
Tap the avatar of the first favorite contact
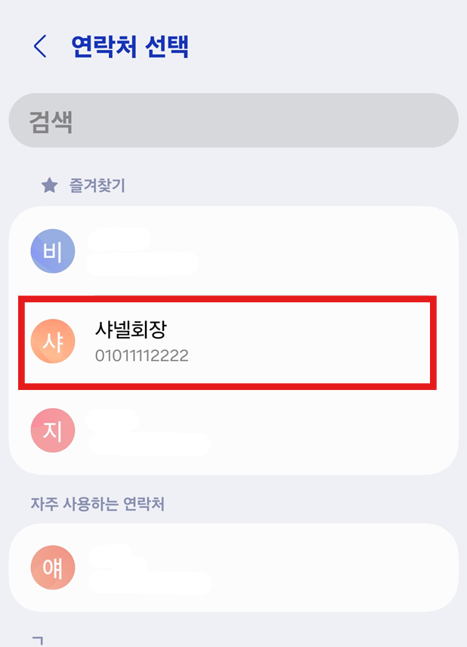[x=52, y=250]
